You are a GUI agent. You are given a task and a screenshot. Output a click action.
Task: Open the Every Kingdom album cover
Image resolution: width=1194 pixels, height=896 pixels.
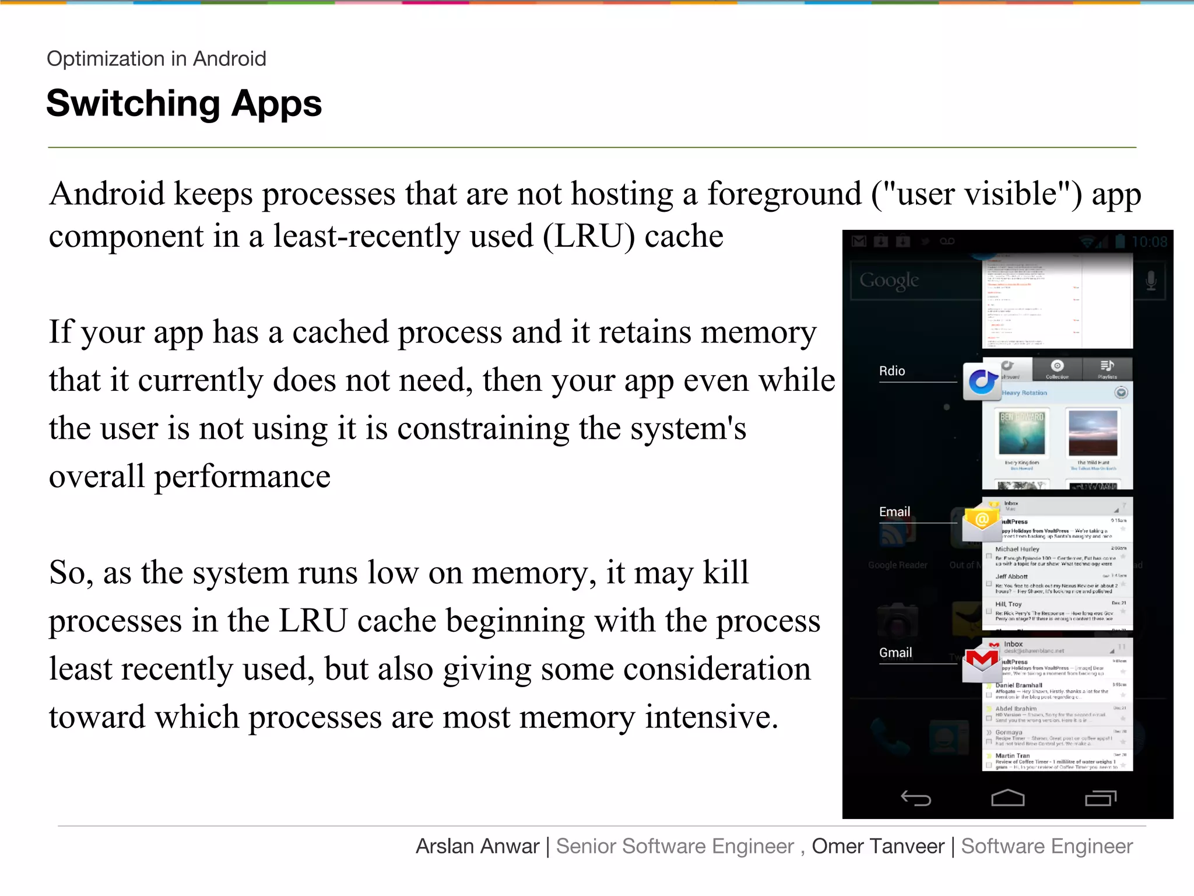pyautogui.click(x=1022, y=432)
